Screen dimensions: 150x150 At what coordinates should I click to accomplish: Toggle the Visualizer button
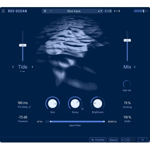97,140
